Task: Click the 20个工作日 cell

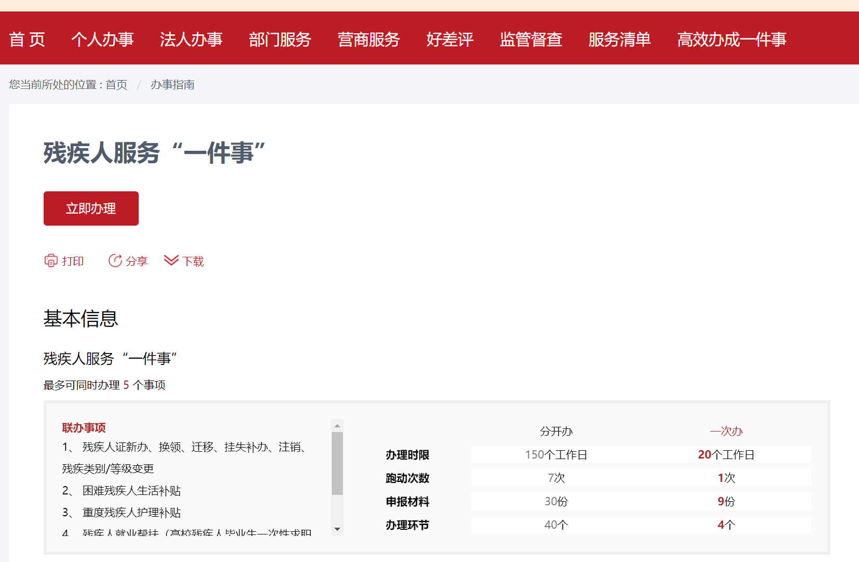Action: point(726,454)
